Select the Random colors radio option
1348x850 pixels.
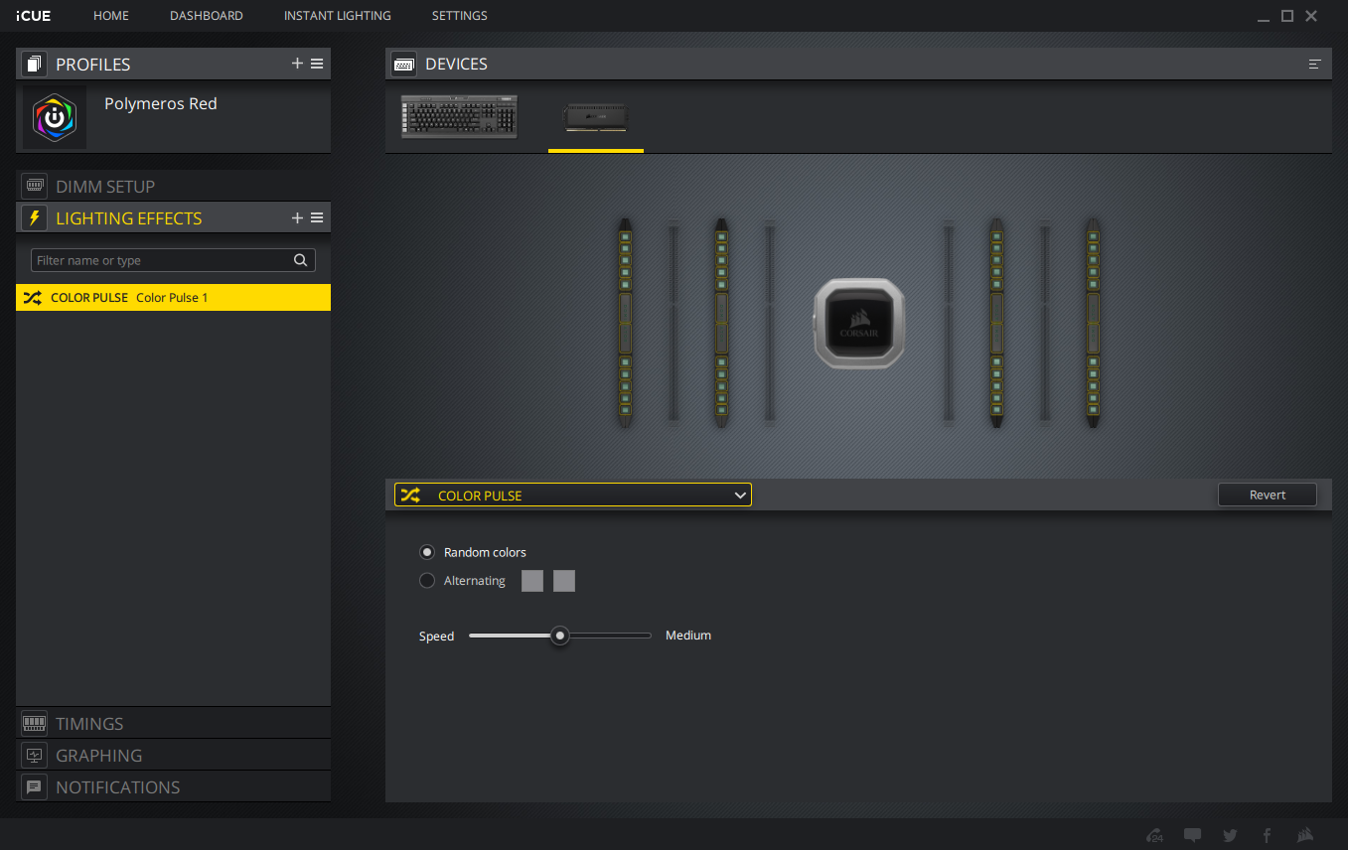pyautogui.click(x=427, y=552)
